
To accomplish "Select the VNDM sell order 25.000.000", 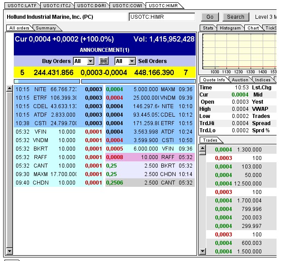I will tap(150, 98).
